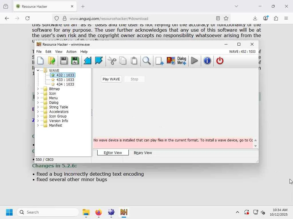Click the Stop button
293x219 pixels.
tap(134, 79)
